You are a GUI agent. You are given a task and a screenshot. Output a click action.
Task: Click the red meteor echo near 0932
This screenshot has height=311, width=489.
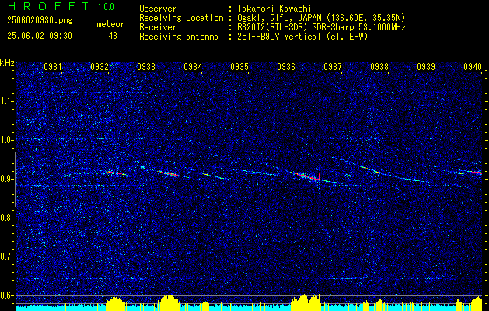tap(115, 173)
